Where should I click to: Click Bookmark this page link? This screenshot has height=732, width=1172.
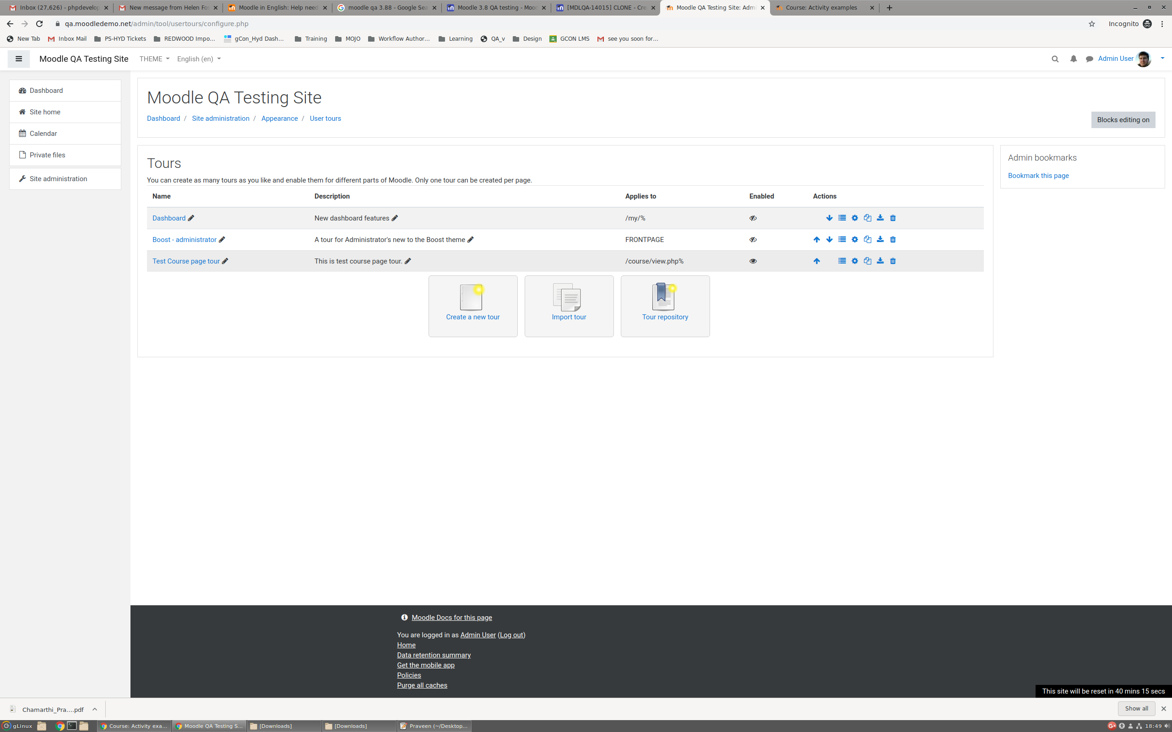[1038, 176]
